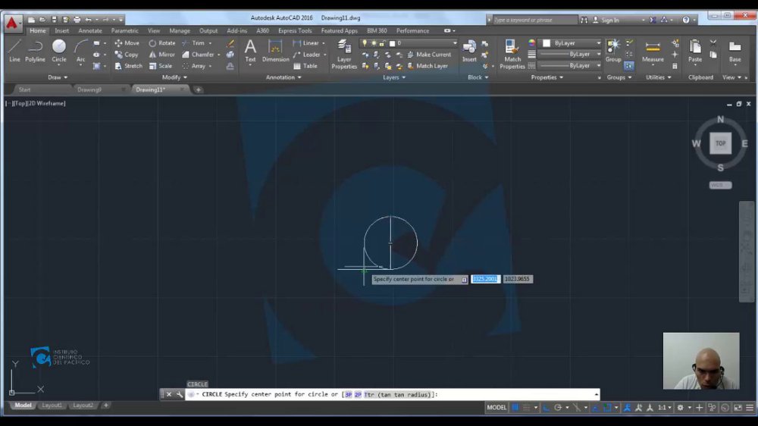
Task: Click the Insert block tool
Action: click(x=469, y=51)
